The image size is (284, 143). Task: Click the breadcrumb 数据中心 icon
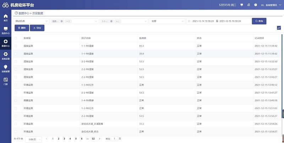pos(16,13)
